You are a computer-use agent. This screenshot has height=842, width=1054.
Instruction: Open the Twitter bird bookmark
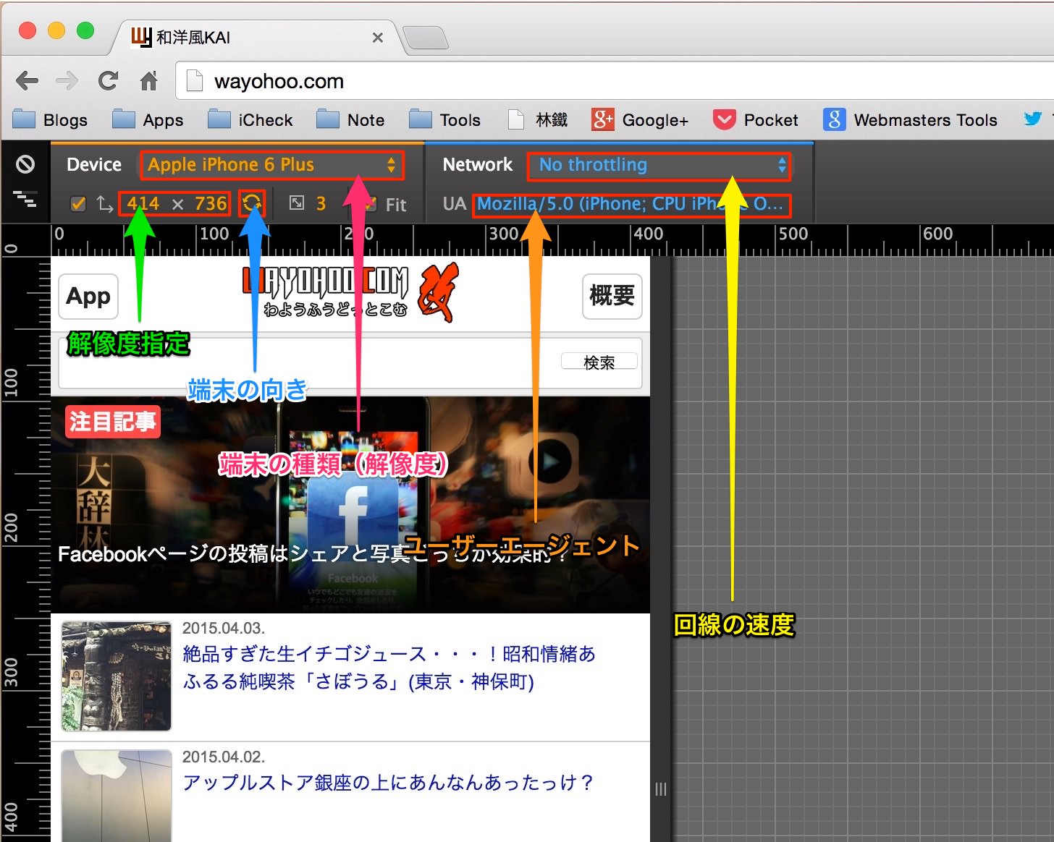point(1033,119)
